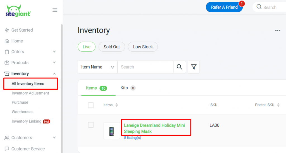Open Get Started lightning icon
The image size is (286, 153).
click(x=7, y=30)
